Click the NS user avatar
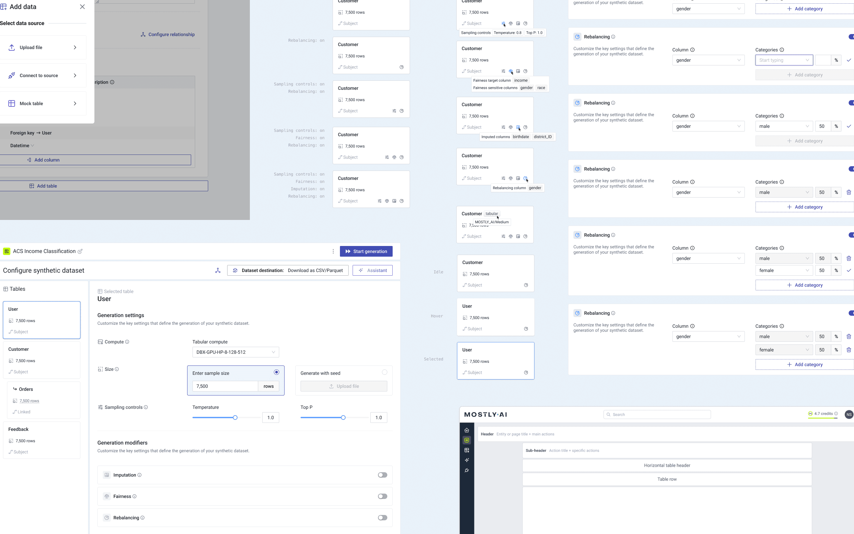 coord(849,415)
